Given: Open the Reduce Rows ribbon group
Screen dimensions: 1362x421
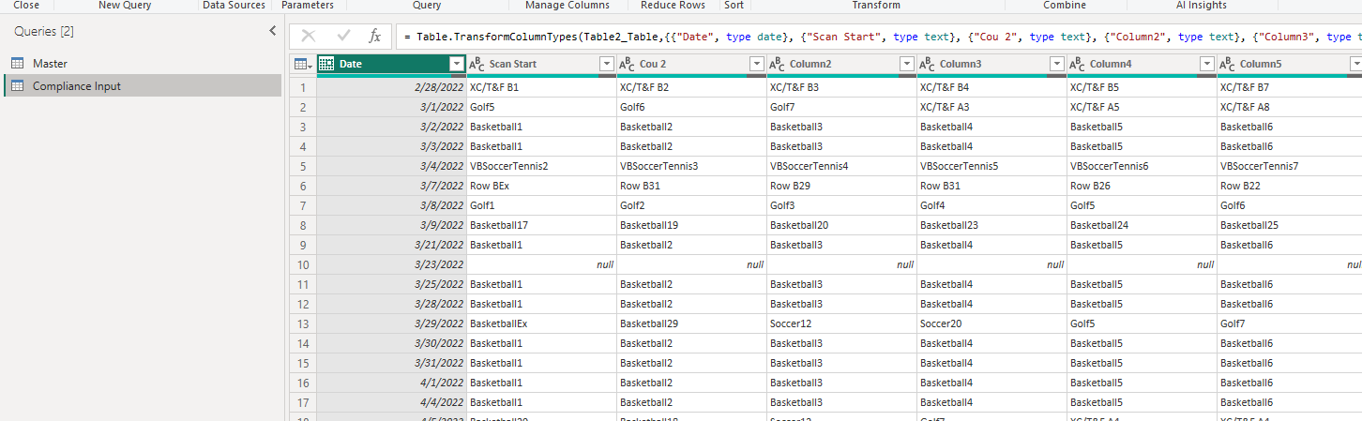Looking at the screenshot, I should [673, 6].
